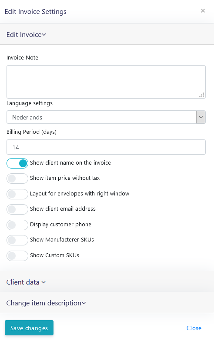Image resolution: width=214 pixels, height=341 pixels.
Task: Click the chevron icon beside Edit Invoice
Action: click(44, 35)
